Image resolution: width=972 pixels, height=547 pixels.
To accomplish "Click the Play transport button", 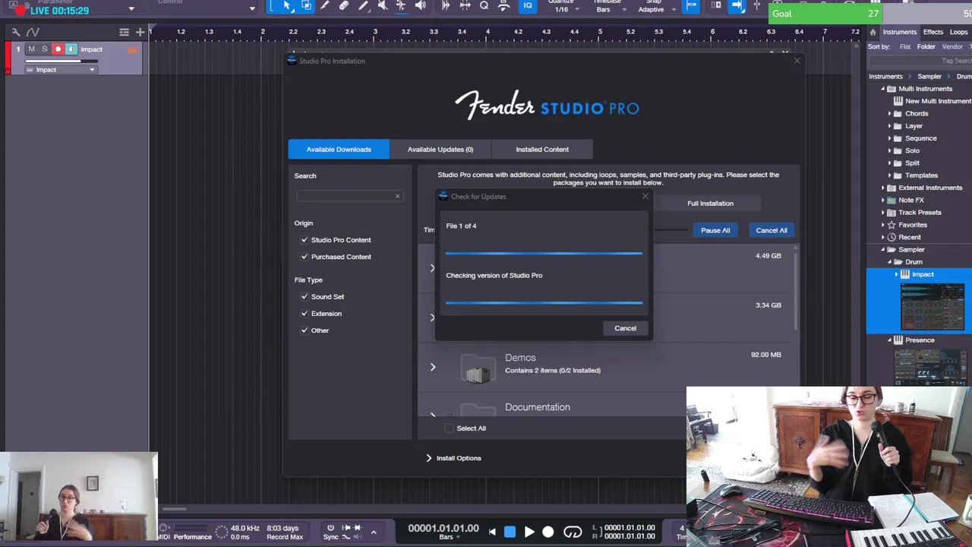I will click(529, 533).
